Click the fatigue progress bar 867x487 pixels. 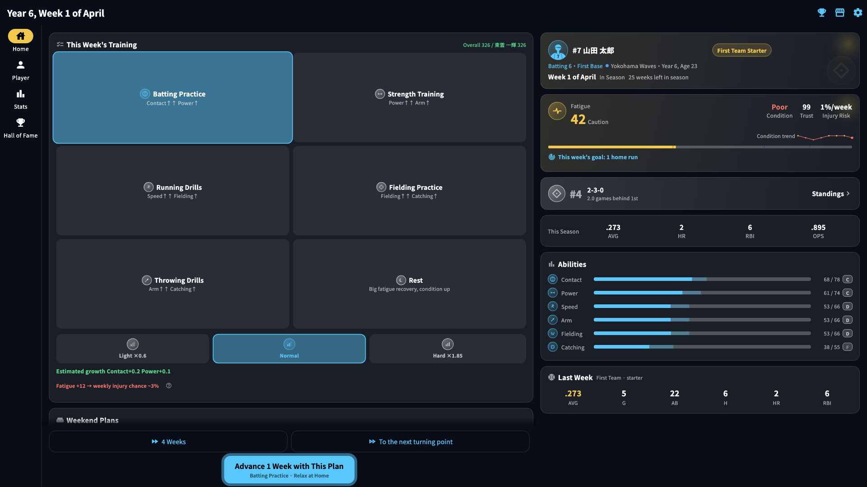point(700,147)
